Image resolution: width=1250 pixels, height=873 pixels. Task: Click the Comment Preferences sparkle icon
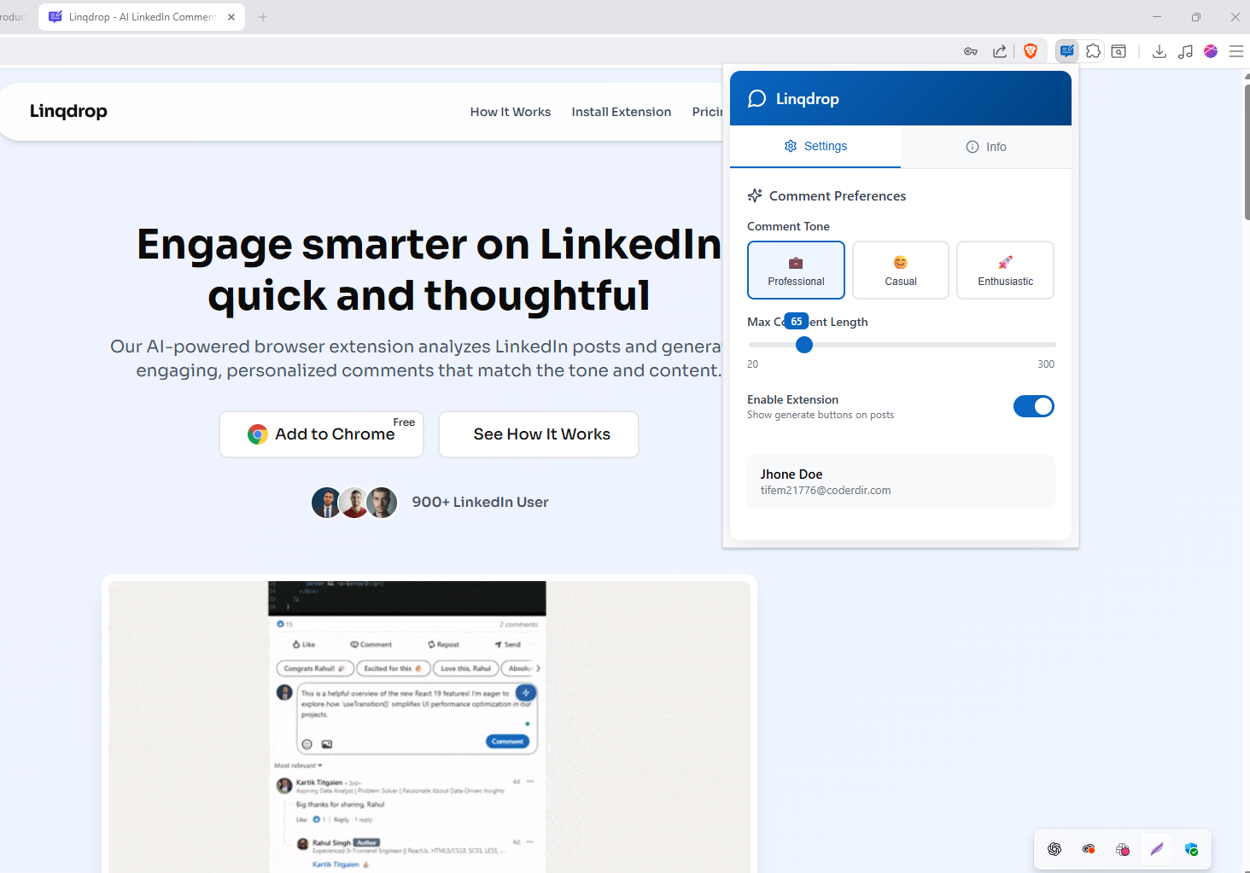point(755,195)
